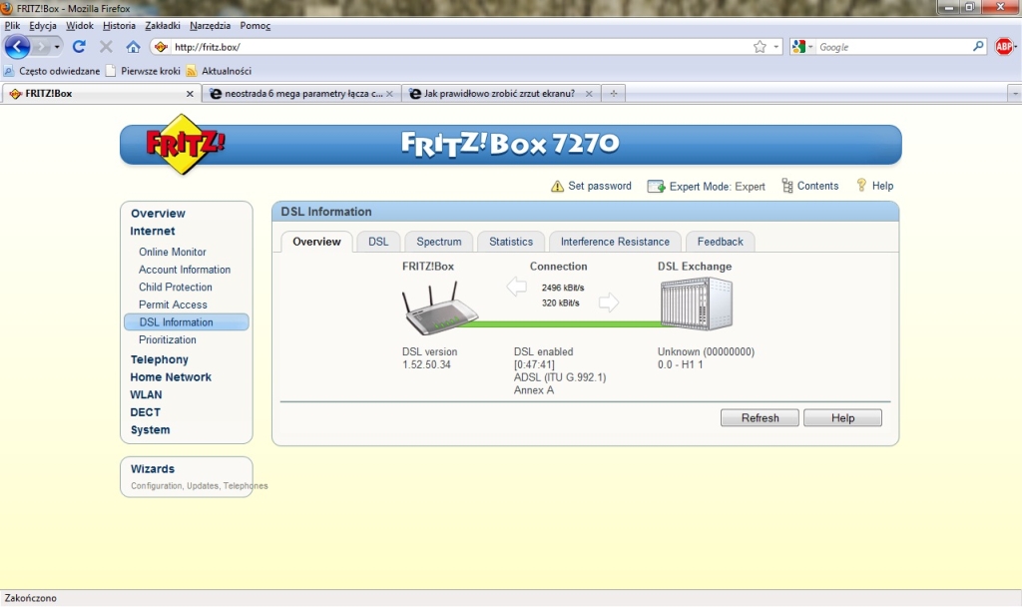Go back with the browser back arrow
Screen dimensions: 1022x607
coord(17,46)
